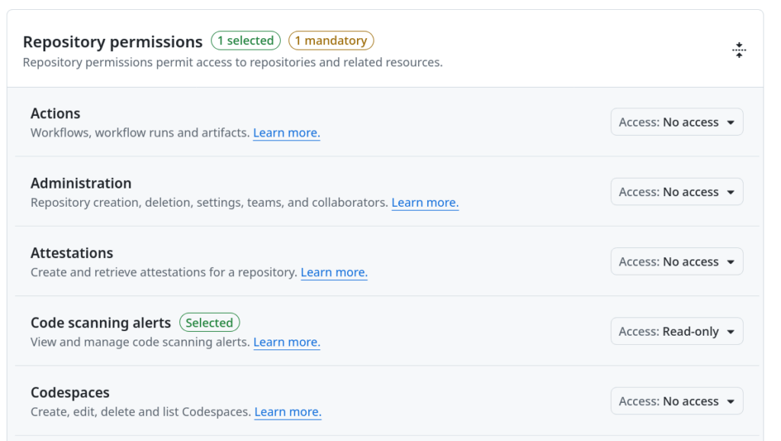The height and width of the screenshot is (441, 781).
Task: Open the Attestations access dropdown
Action: 677,262
